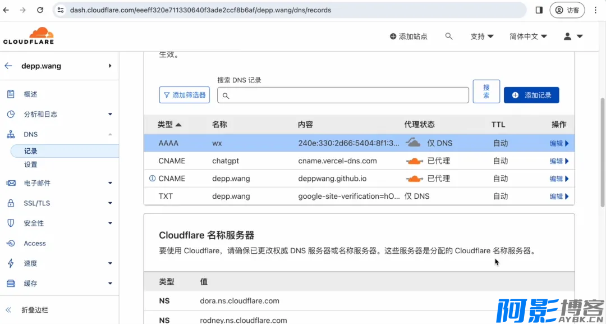Expand the depp.wang site switcher arrow
The height and width of the screenshot is (324, 606).
110,66
